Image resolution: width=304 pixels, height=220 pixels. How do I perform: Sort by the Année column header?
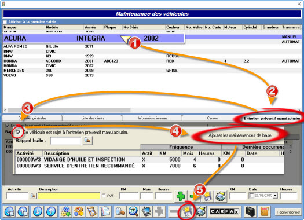click(x=93, y=27)
